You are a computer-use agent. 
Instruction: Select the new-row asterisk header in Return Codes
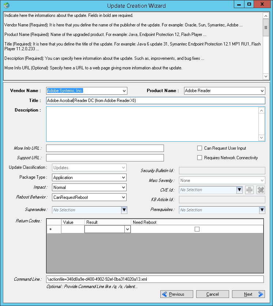click(54, 229)
